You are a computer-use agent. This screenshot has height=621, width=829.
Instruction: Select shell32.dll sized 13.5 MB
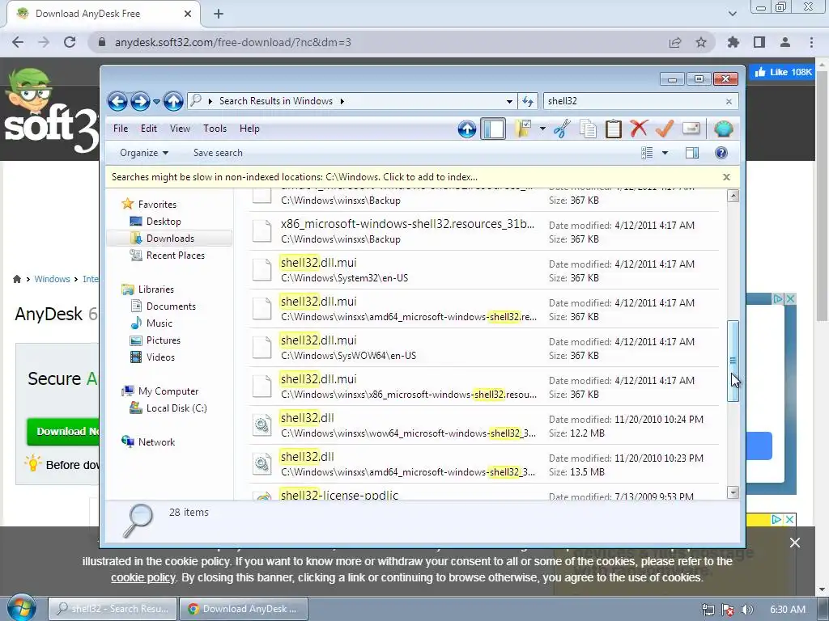coord(484,463)
